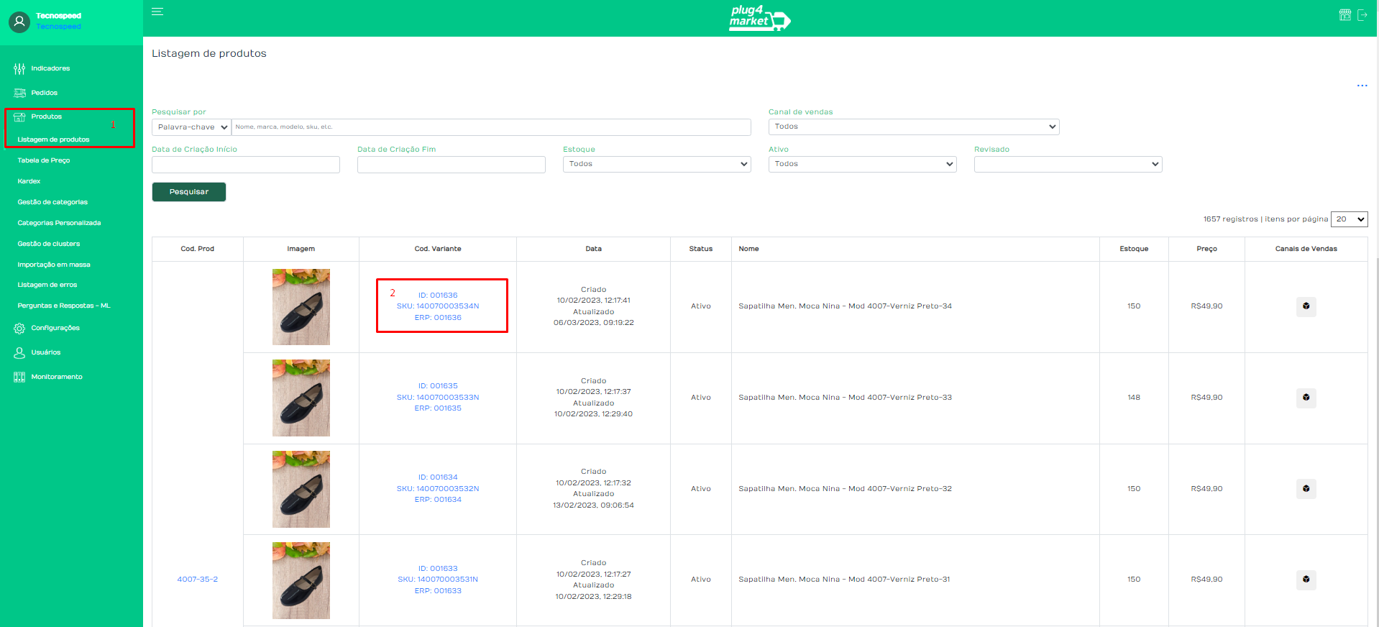Viewport: 1379px width, 627px height.
Task: Open Gestão de categorias menu item
Action: (52, 202)
